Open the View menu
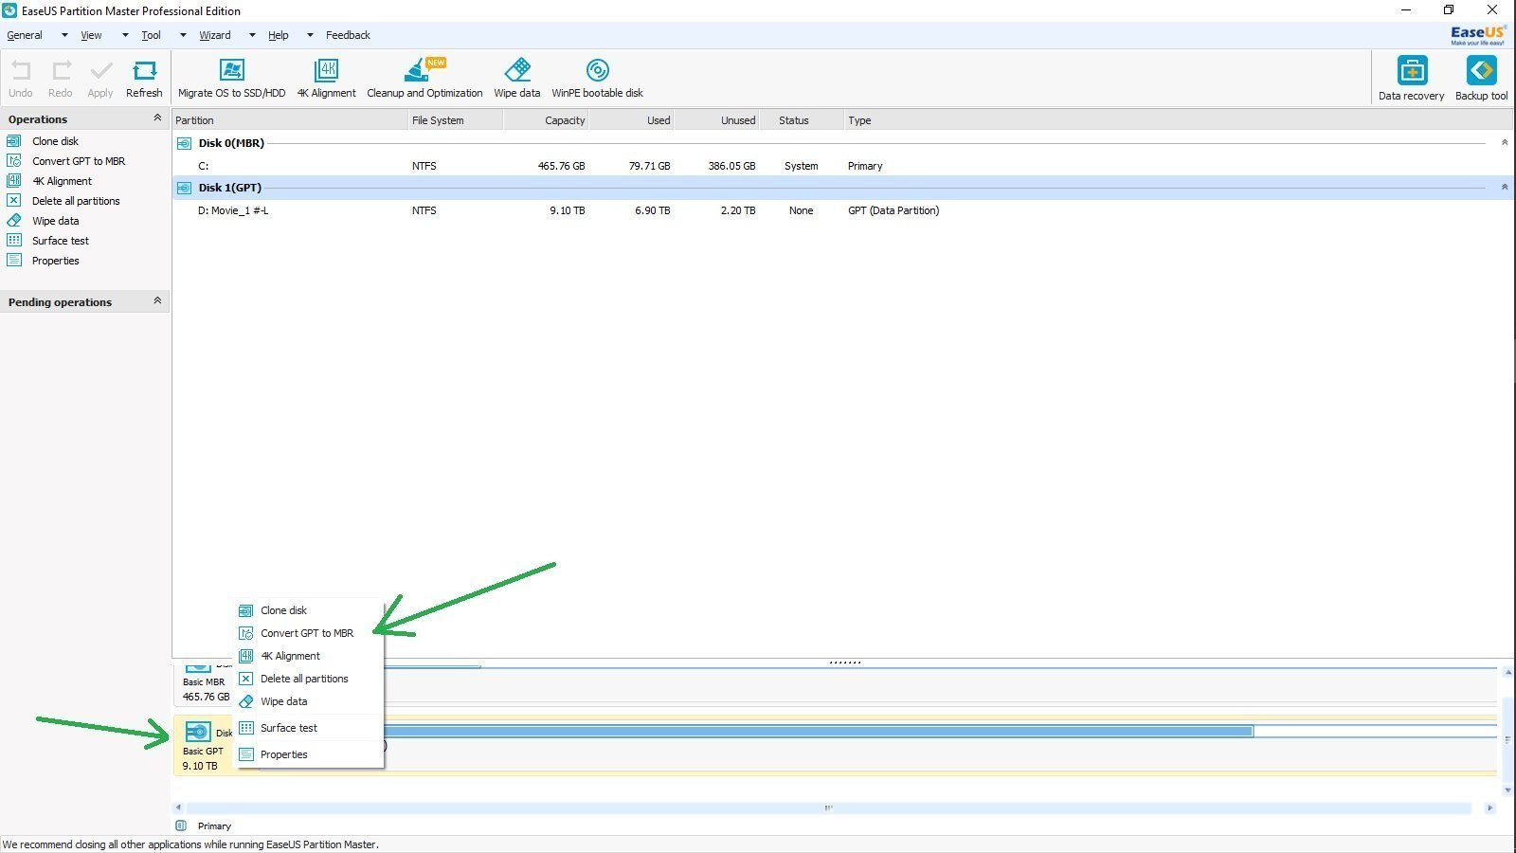 pyautogui.click(x=91, y=36)
